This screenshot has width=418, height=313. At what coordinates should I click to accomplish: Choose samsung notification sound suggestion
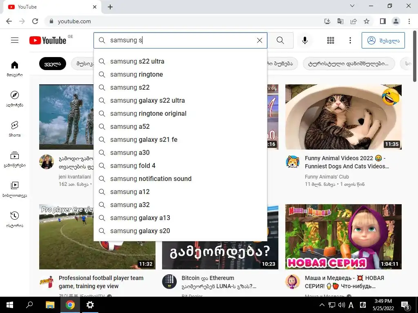[x=180, y=179]
